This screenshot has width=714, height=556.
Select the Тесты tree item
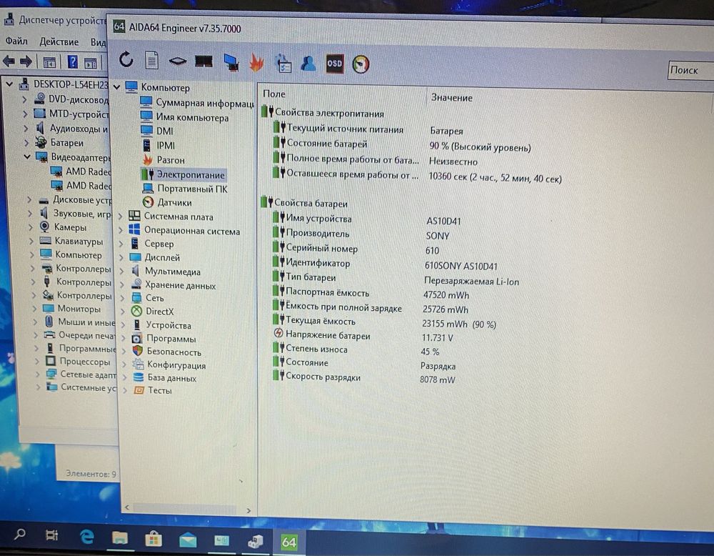(159, 391)
